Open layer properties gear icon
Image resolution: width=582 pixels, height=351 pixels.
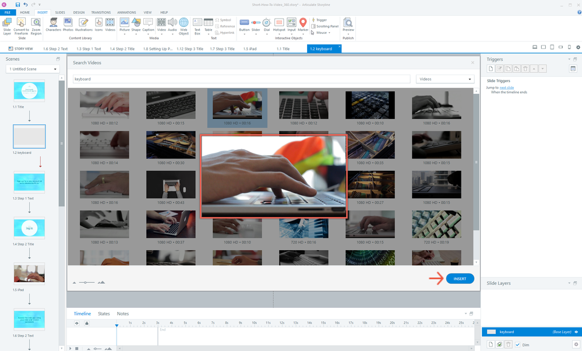tap(576, 345)
